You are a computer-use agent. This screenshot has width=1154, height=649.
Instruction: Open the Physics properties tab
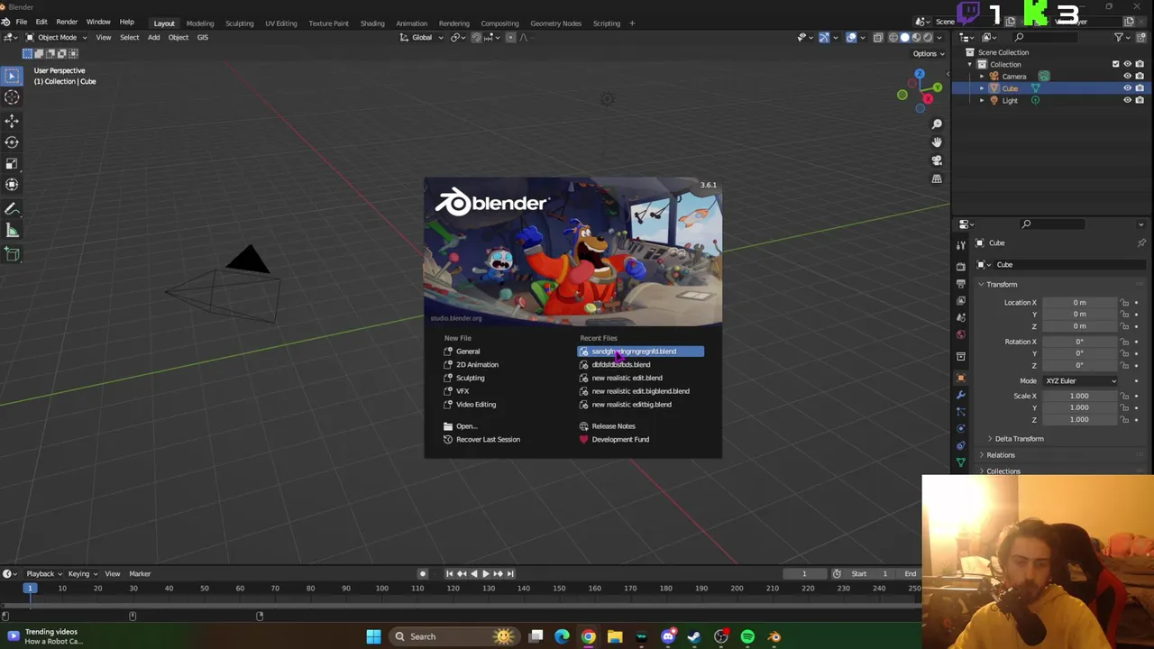(960, 428)
